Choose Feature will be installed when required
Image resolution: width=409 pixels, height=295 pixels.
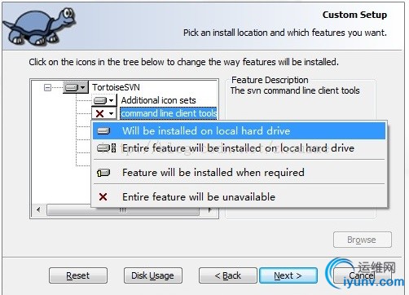(239, 173)
